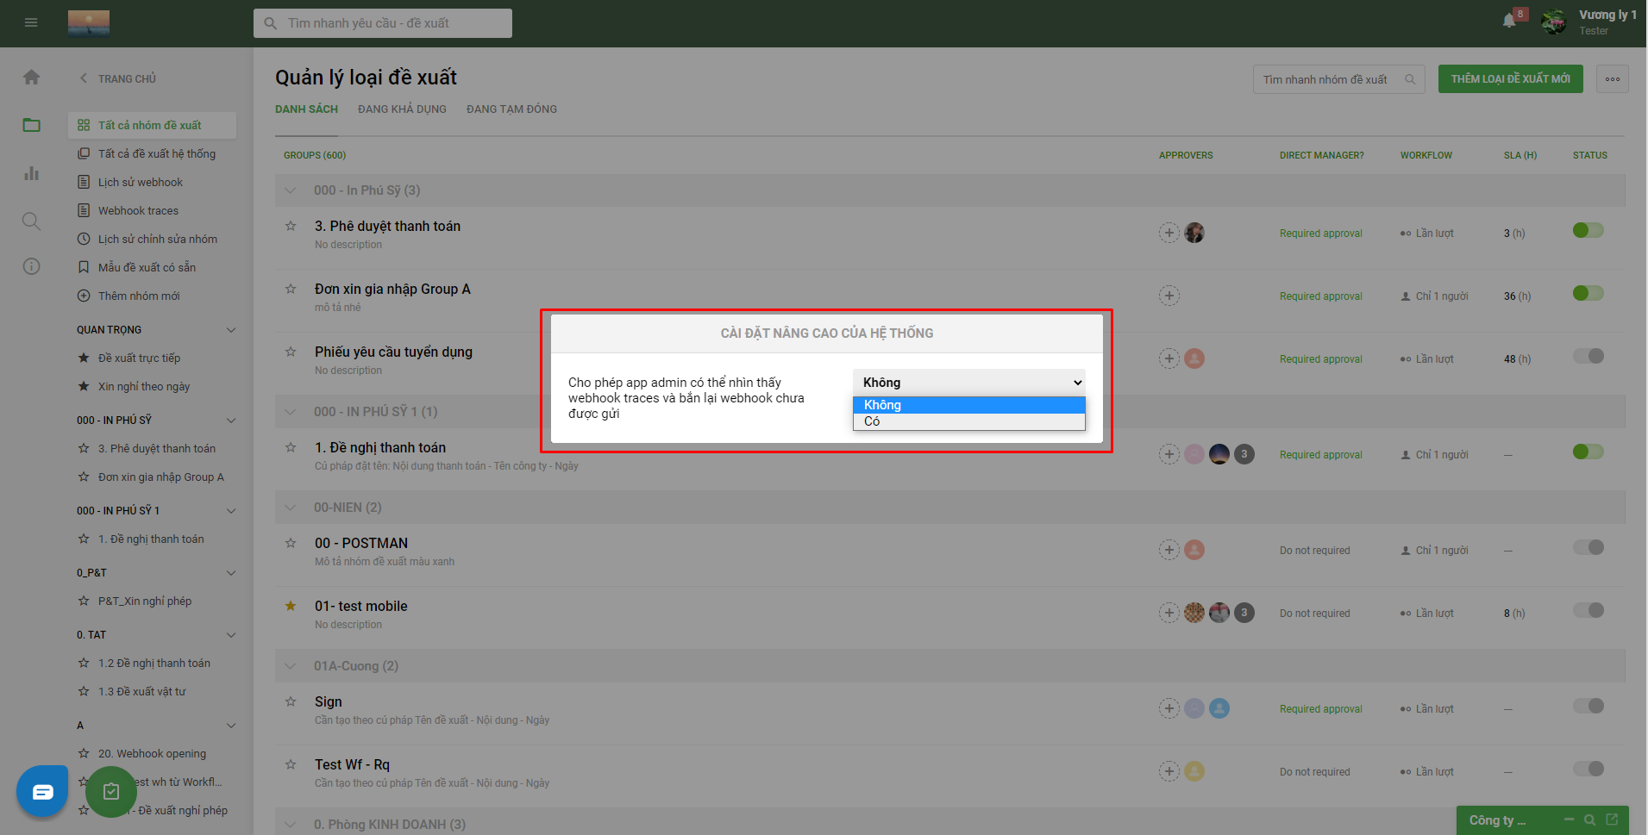The image size is (1648, 835).
Task: Click the notification bell icon
Action: click(x=1509, y=21)
